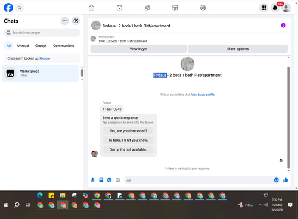Select the All chats filter
Image resolution: width=298 pixels, height=219 pixels.
(8, 46)
